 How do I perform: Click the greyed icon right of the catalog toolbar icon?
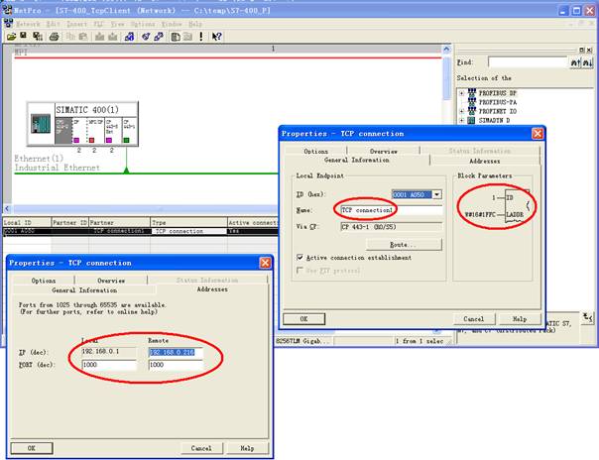click(x=187, y=37)
